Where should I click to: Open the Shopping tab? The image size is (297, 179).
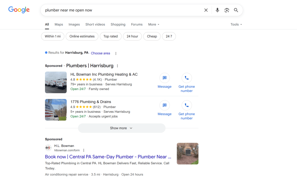[118, 24]
